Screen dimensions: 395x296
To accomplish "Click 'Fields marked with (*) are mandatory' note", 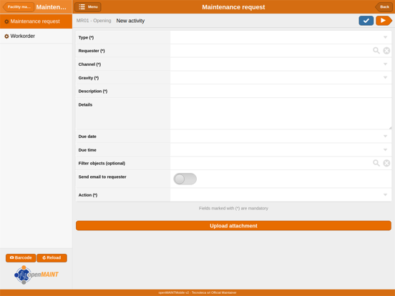I will 233,208.
